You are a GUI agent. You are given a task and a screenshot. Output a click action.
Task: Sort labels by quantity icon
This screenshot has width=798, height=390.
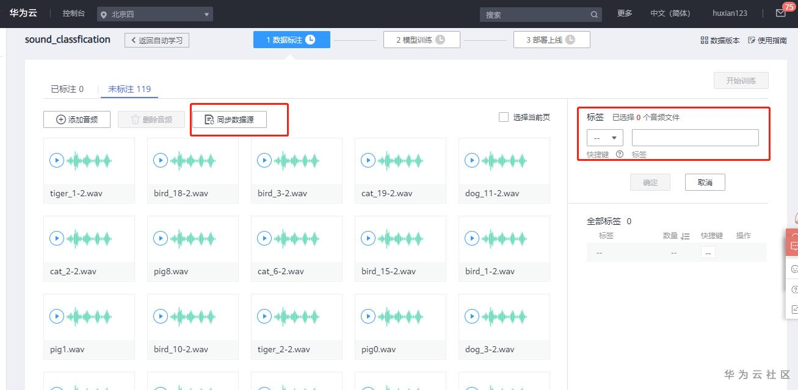pyautogui.click(x=686, y=236)
